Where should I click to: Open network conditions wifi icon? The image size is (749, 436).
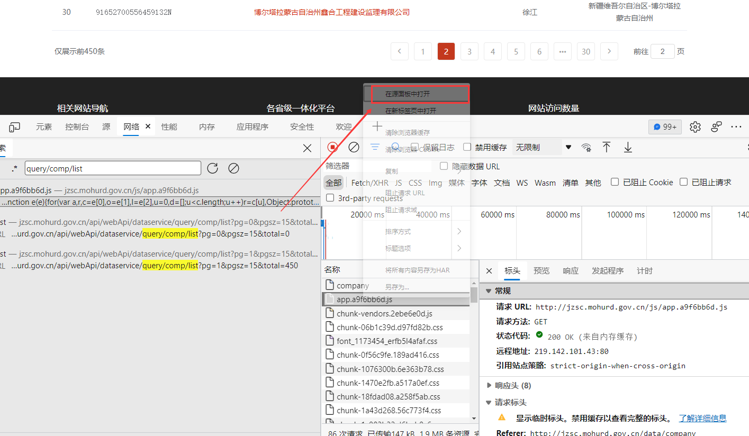tap(586, 147)
